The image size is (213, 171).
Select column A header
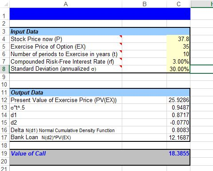click(x=66, y=4)
